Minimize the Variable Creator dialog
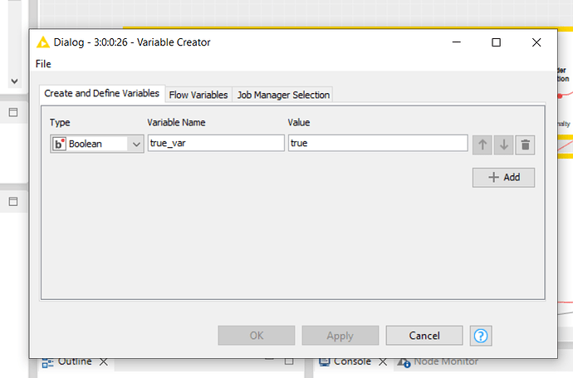Image resolution: width=573 pixels, height=378 pixels. coord(457,42)
